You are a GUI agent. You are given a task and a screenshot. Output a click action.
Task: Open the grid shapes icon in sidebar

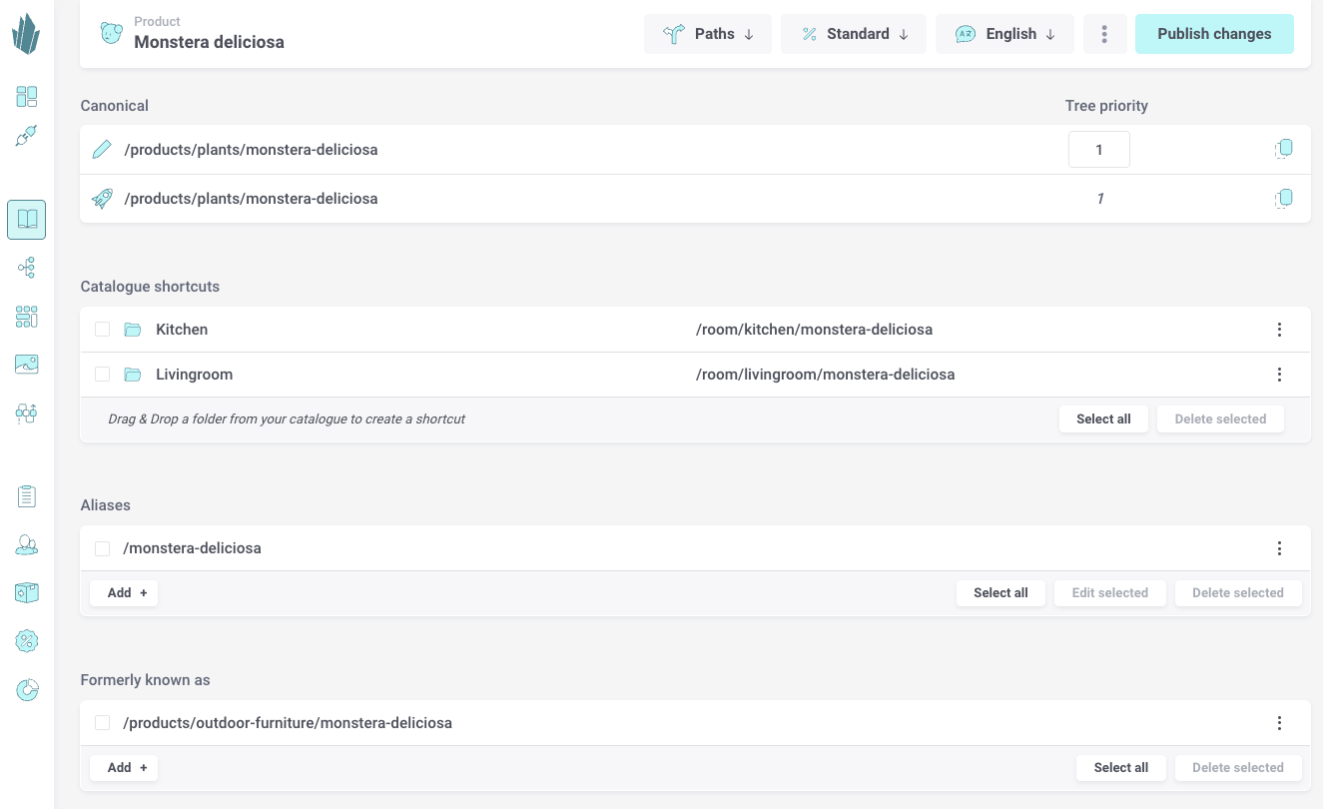click(x=27, y=317)
